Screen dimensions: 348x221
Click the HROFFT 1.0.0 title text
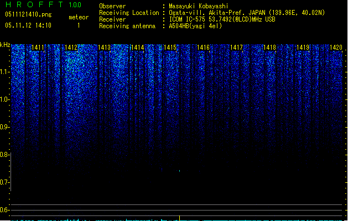pos(43,4)
